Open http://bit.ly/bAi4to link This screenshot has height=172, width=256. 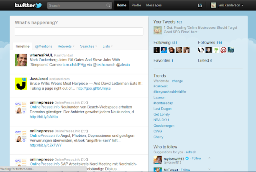coord(44,117)
